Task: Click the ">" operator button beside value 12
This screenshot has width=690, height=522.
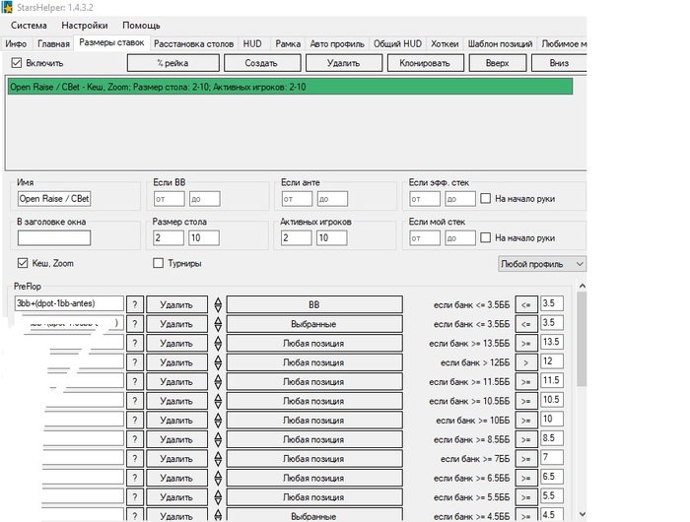Action: [527, 361]
